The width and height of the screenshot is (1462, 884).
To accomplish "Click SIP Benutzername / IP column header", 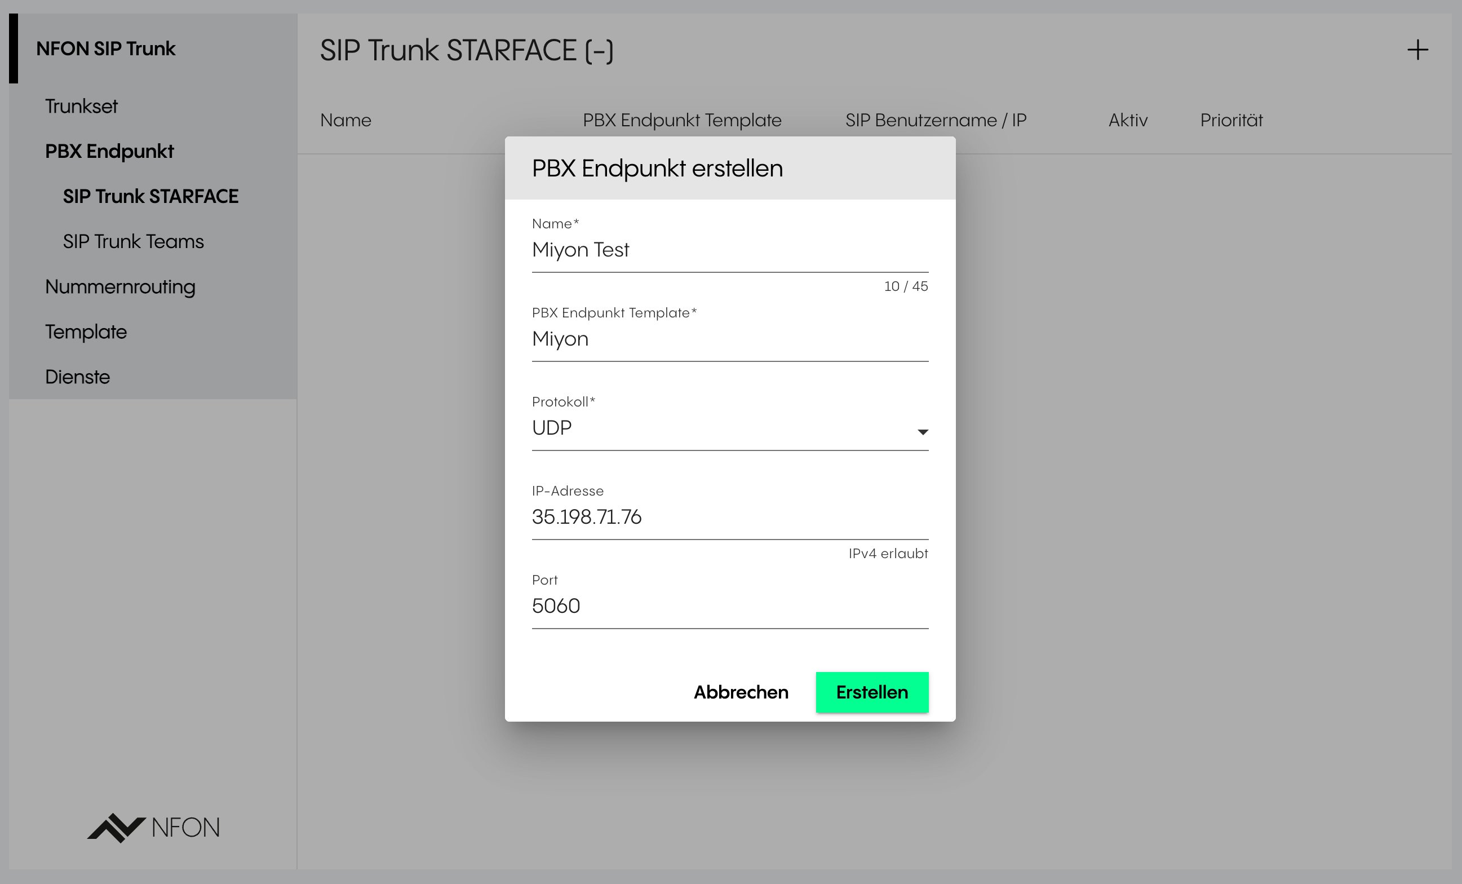I will 936,121.
